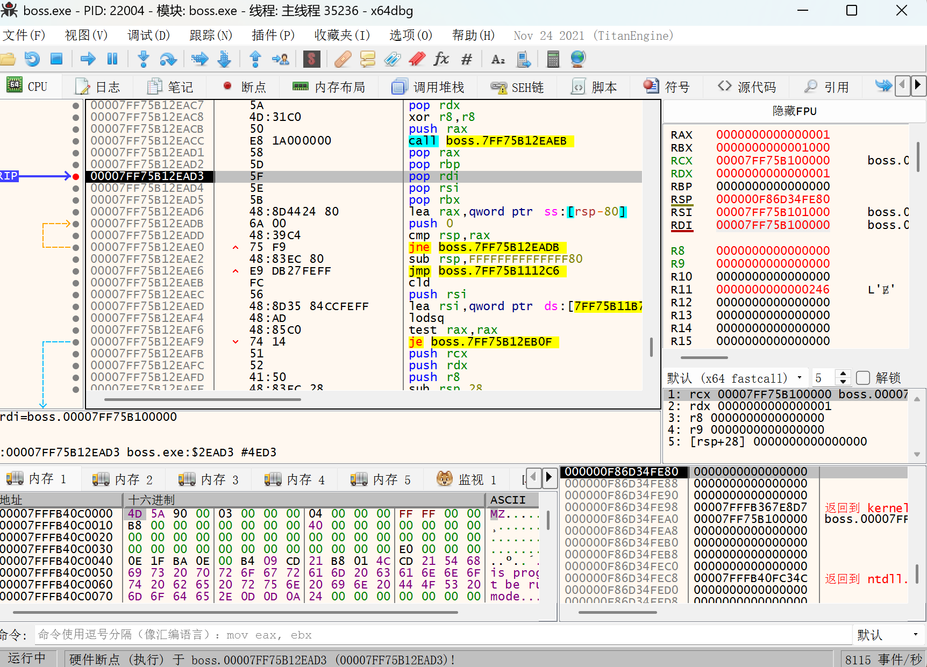Toggle the red breakpoint dot at 00007FF75B12EAD3
Image resolution: width=927 pixels, height=667 pixels.
point(76,176)
